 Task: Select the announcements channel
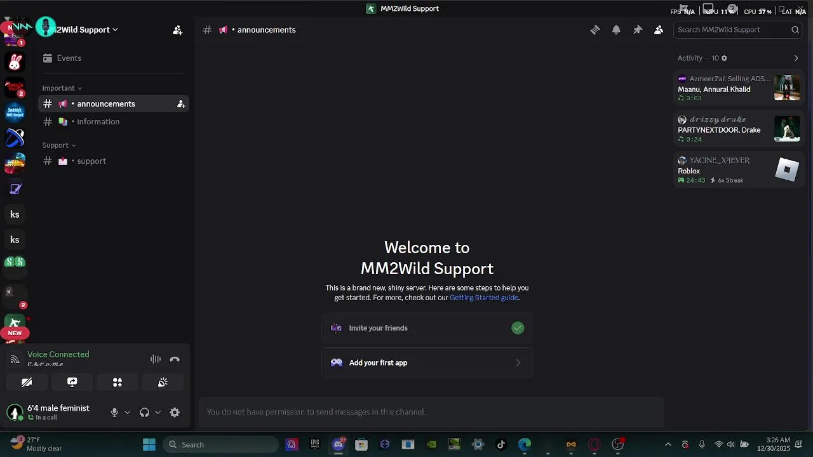tap(114, 104)
